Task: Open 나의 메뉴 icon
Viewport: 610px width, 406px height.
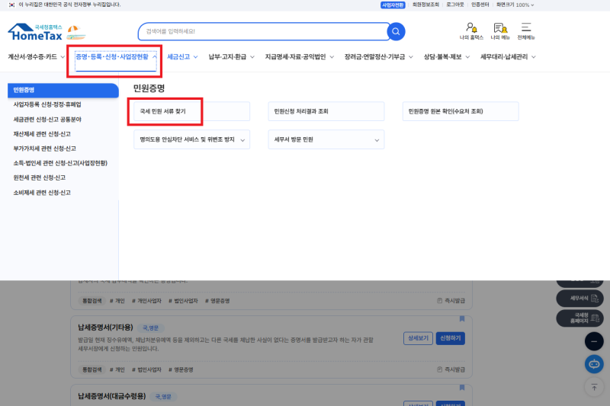Action: pos(500,31)
